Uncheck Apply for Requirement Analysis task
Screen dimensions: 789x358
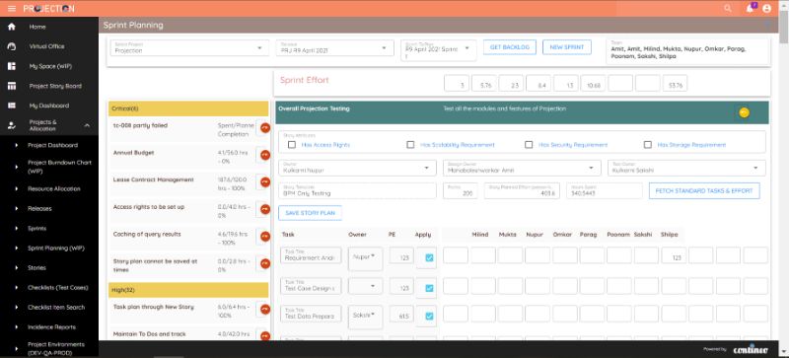point(429,257)
